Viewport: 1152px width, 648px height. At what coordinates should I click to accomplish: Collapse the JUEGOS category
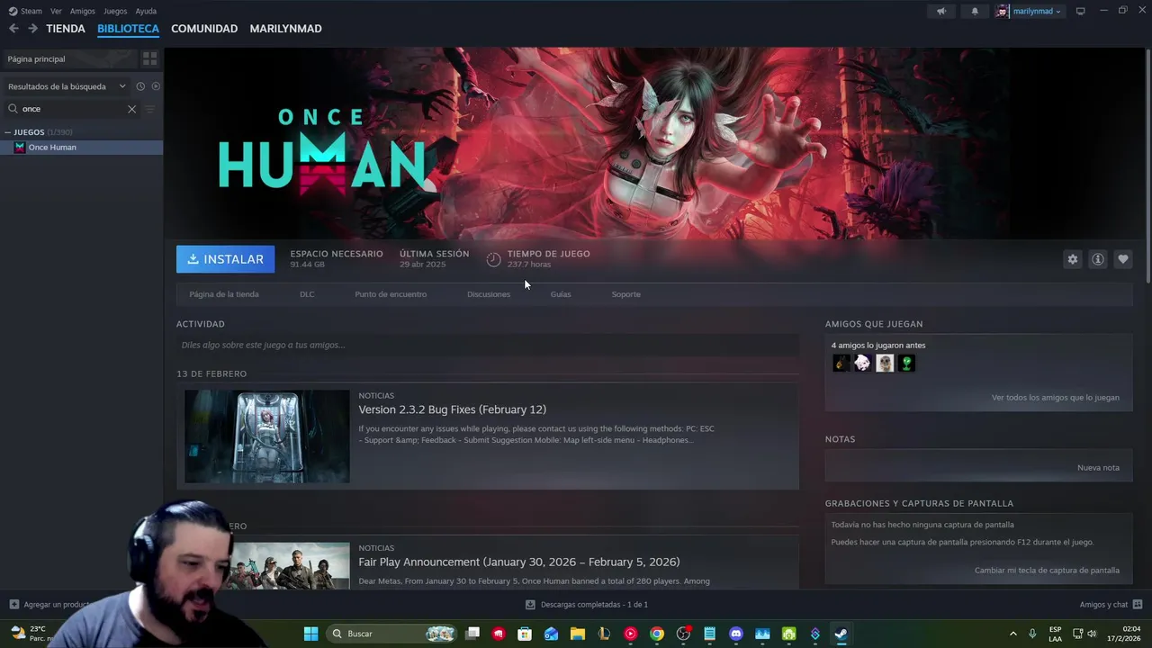8,132
